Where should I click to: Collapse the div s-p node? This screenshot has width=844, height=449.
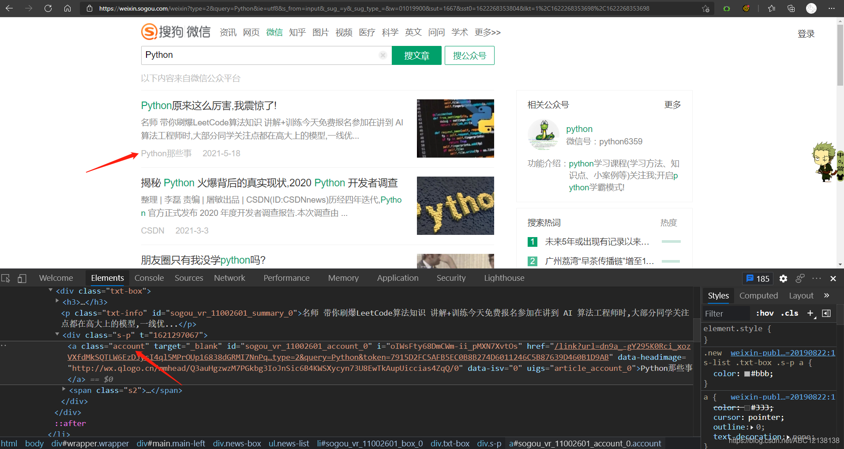[57, 334]
